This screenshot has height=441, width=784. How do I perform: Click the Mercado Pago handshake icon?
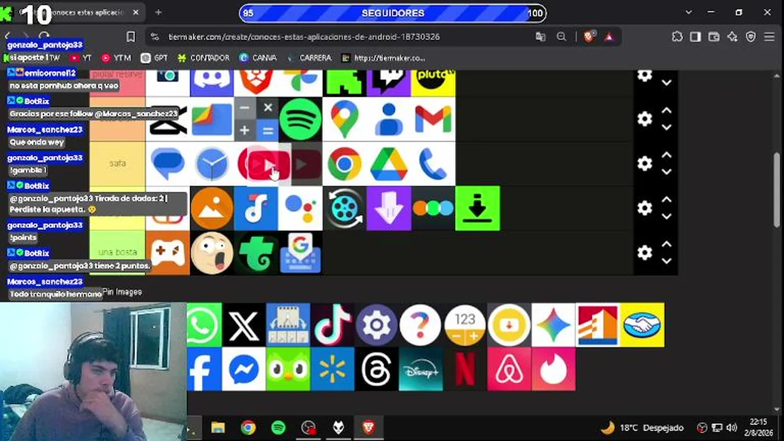(x=642, y=325)
